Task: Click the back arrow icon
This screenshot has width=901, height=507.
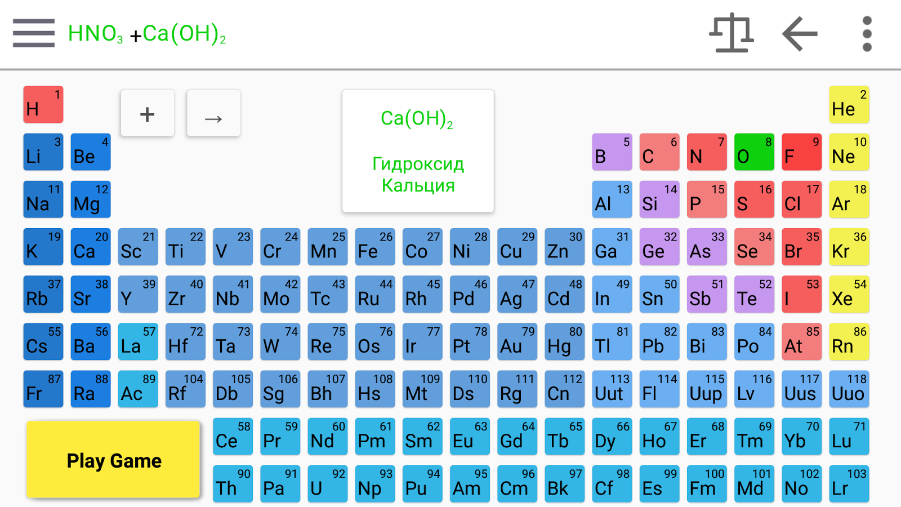Action: 800,34
